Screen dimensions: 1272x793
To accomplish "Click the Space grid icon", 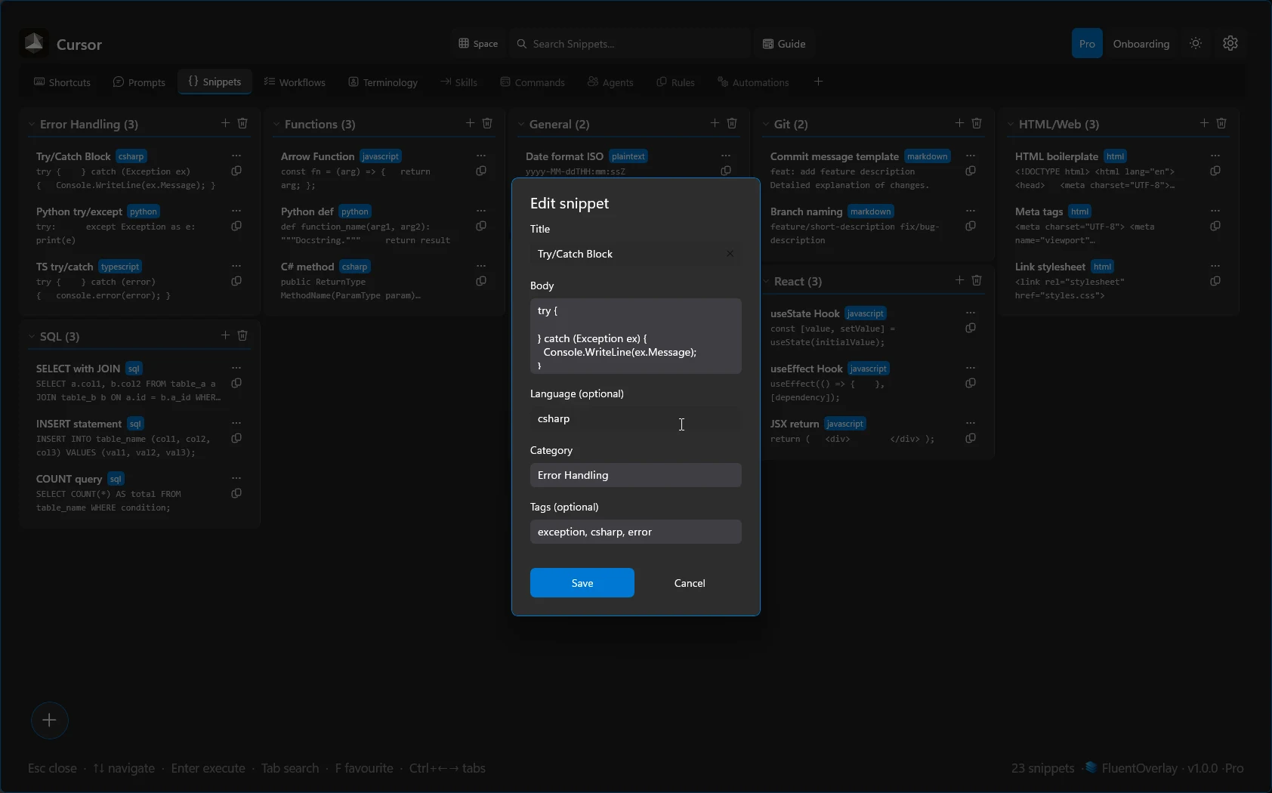I will point(465,43).
